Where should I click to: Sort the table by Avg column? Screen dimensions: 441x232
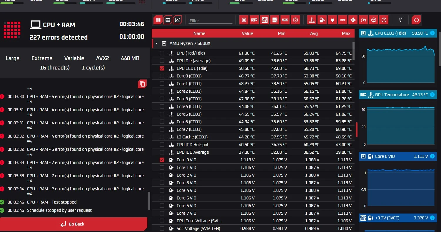(x=314, y=33)
